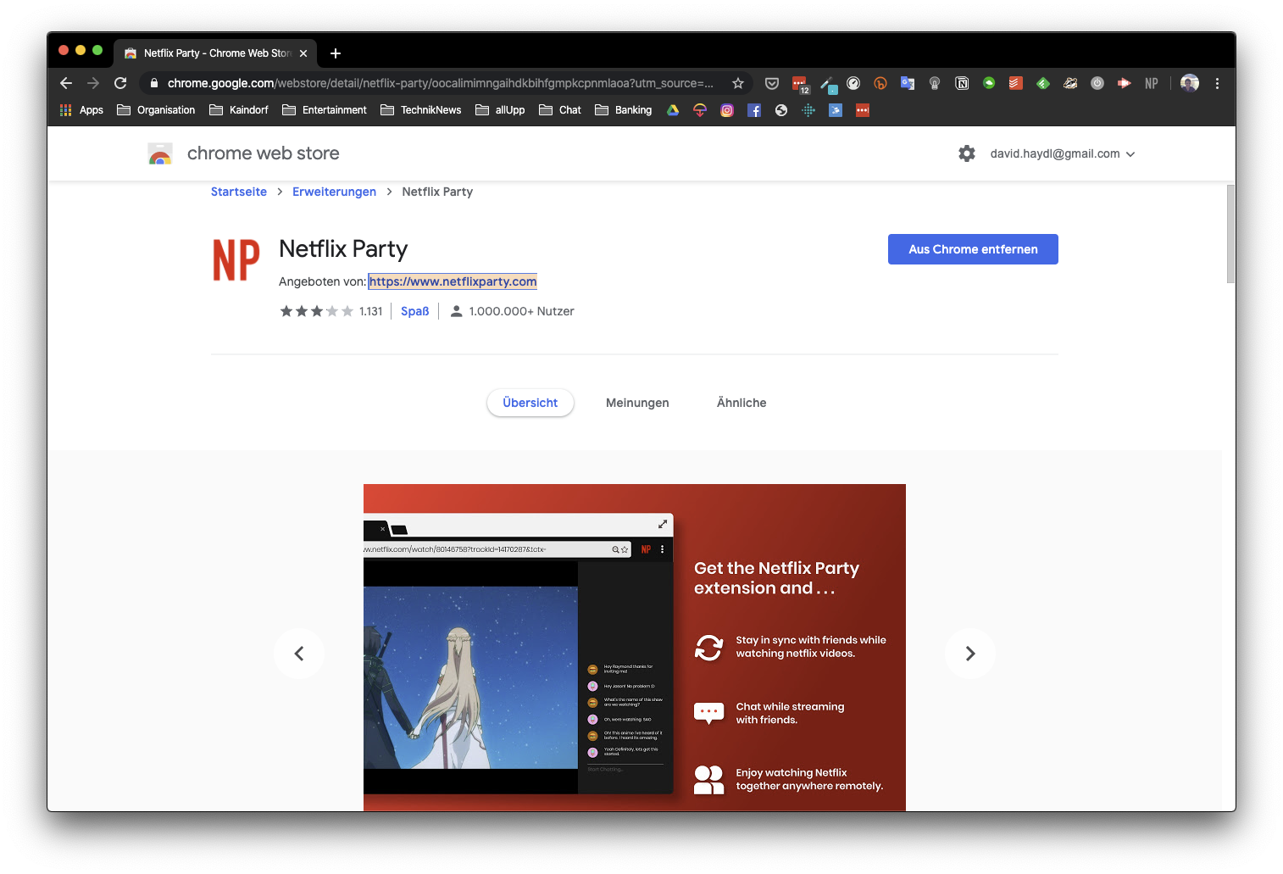Show the 1.131 ratings
Image resolution: width=1283 pixels, height=874 pixels.
coord(370,311)
